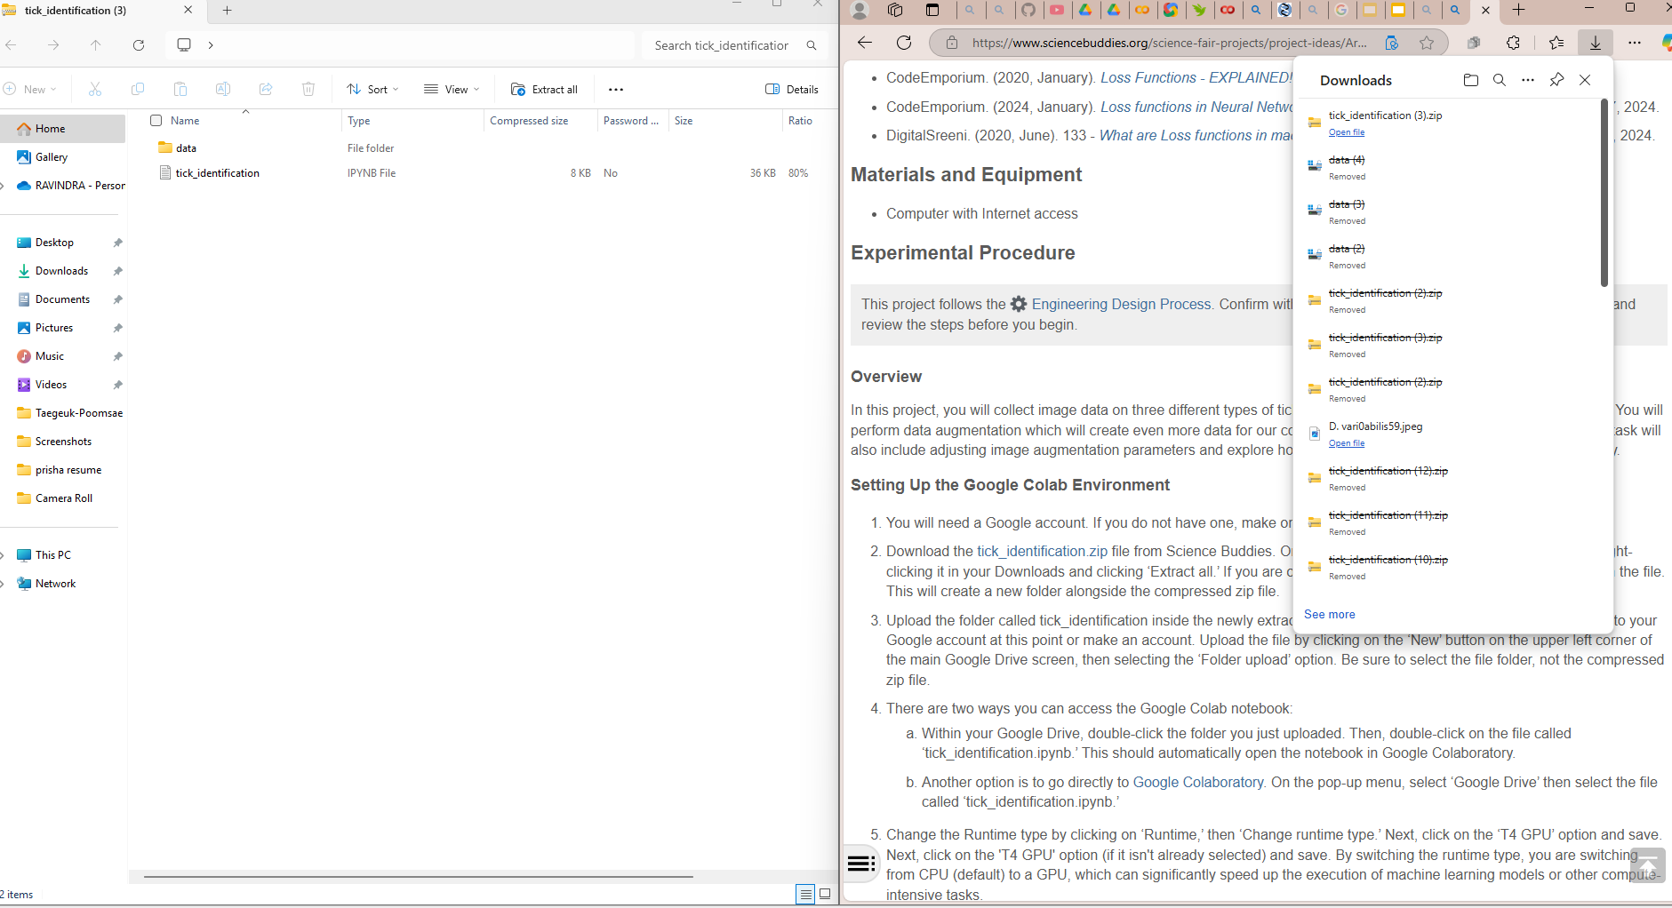Open the Screenshots folder in sidebar
This screenshot has height=908, width=1672.
tap(62, 442)
